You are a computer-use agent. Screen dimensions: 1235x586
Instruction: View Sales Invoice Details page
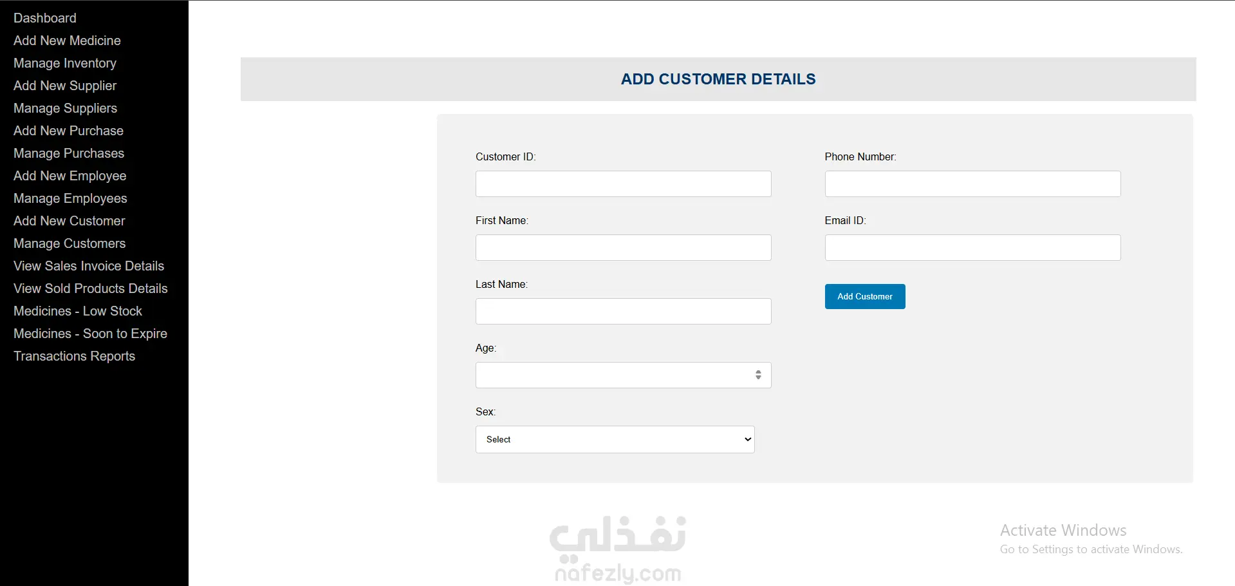coord(89,266)
